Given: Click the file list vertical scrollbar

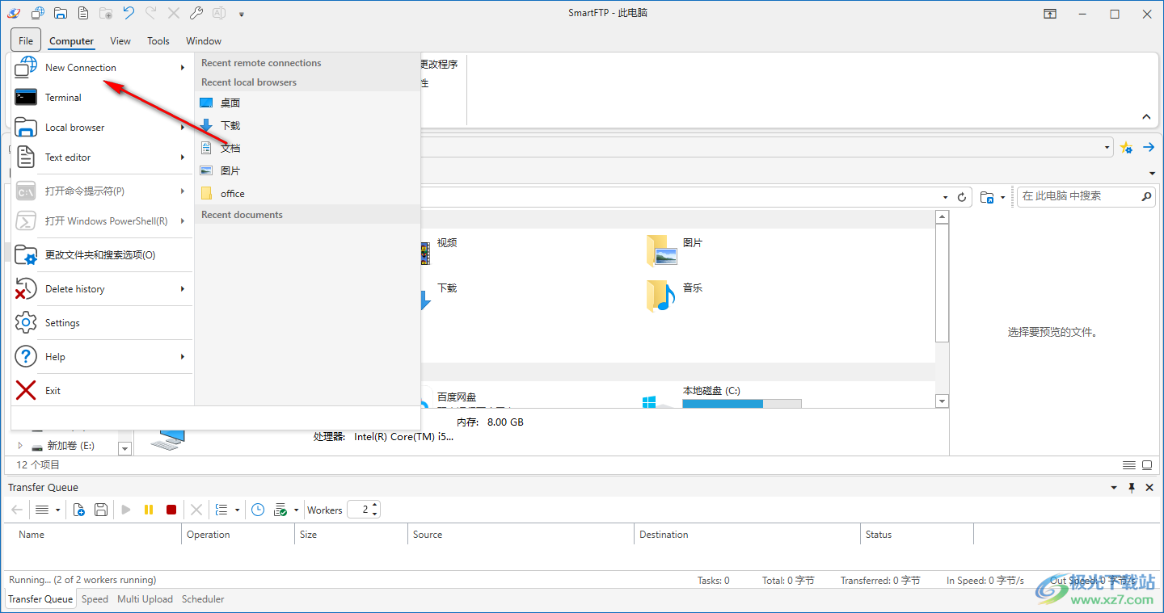Looking at the screenshot, I should 942,282.
